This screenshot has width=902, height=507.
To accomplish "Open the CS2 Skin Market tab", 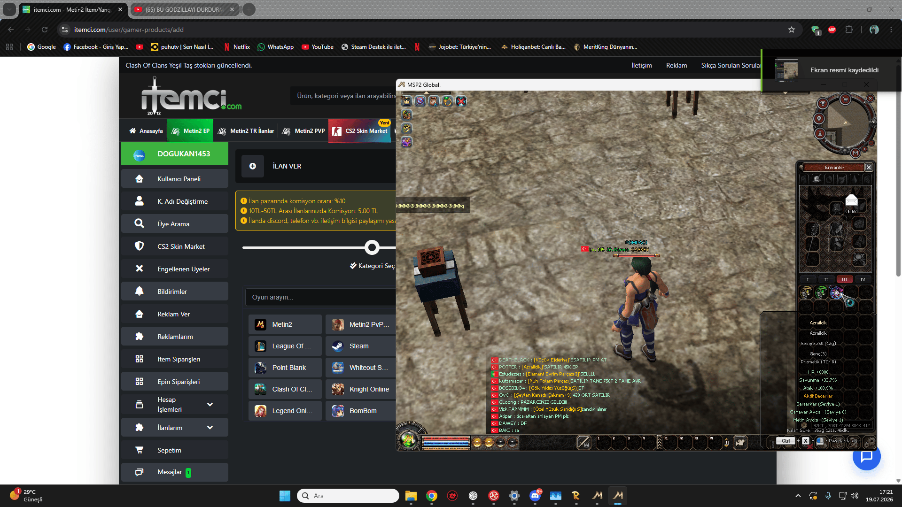I will [x=360, y=131].
